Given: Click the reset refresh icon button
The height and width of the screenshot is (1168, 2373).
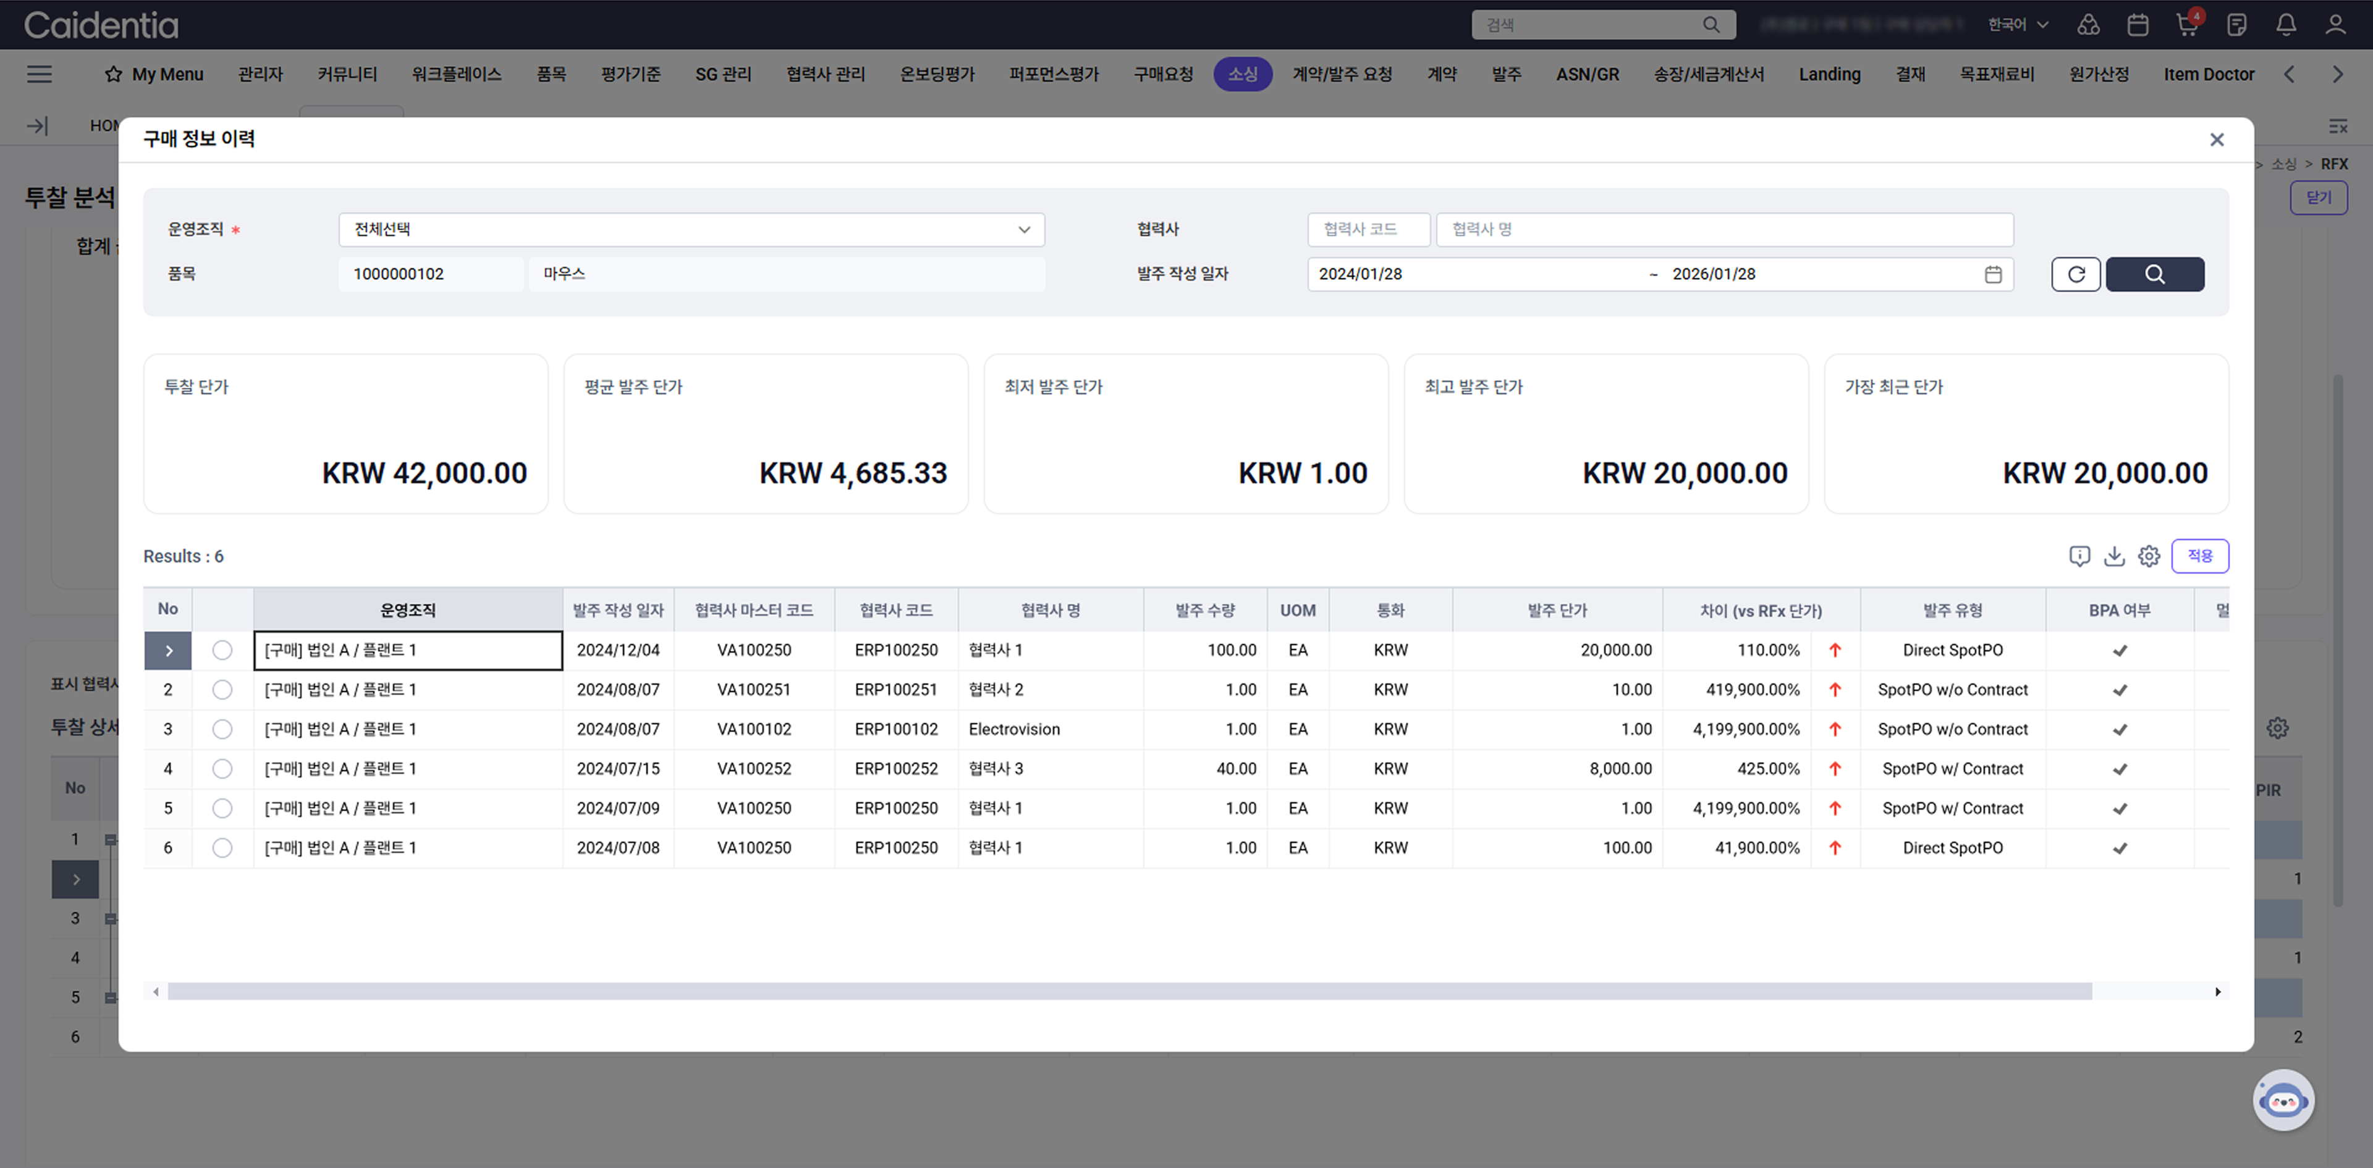Looking at the screenshot, I should coord(2076,274).
